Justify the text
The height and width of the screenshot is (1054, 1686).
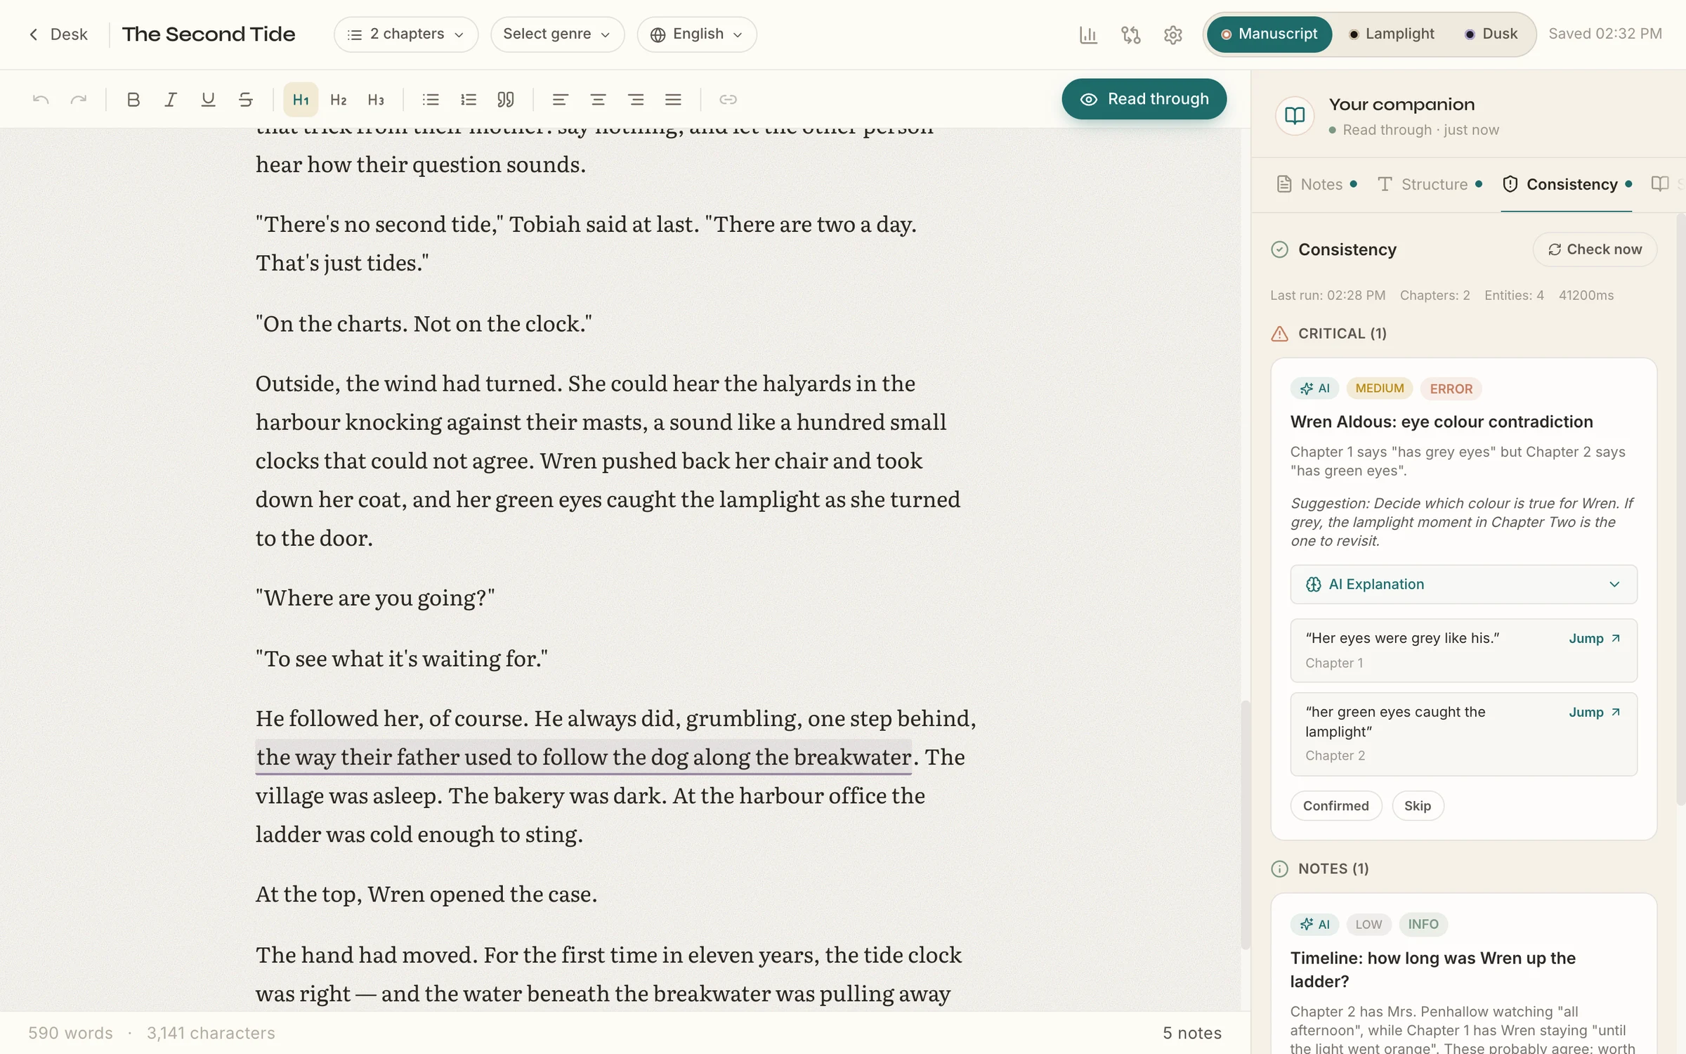point(673,100)
